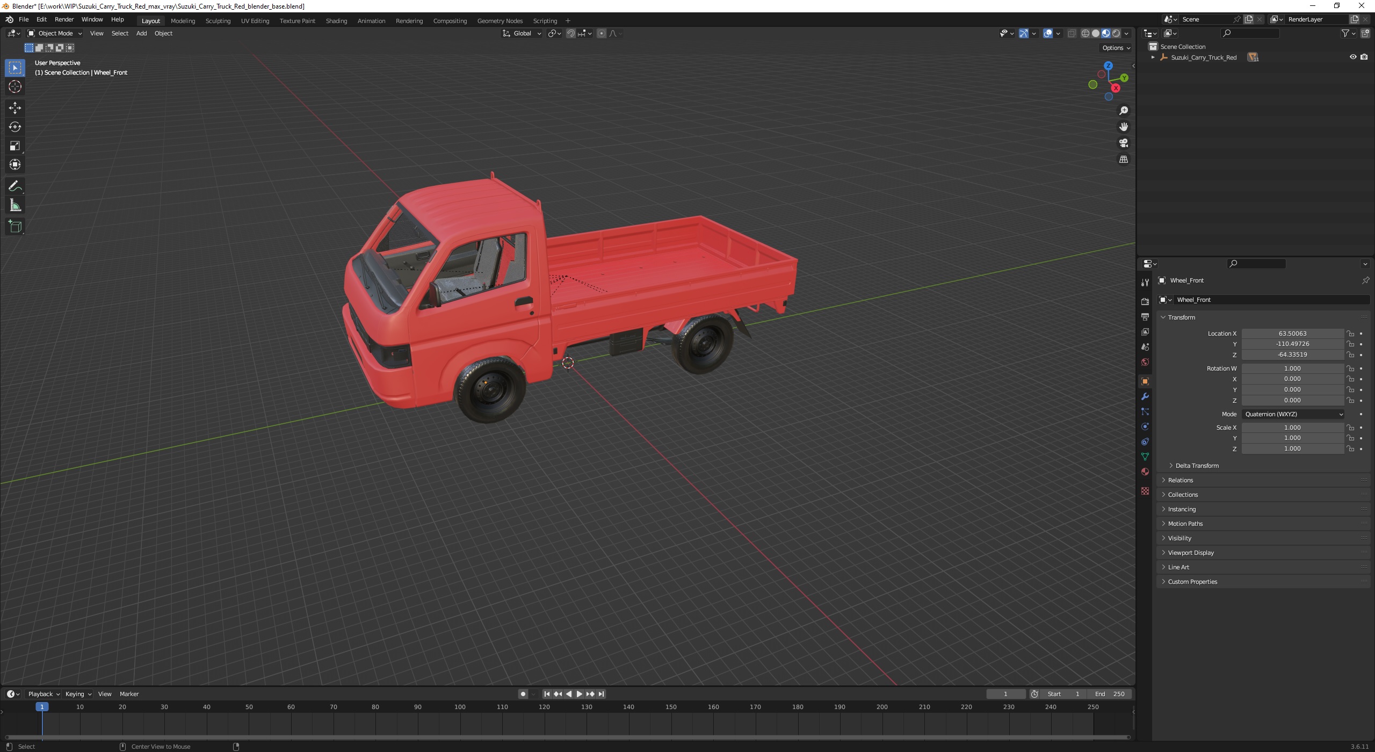Switch to the UV Editing workspace tab
The height and width of the screenshot is (752, 1375).
[x=255, y=21]
